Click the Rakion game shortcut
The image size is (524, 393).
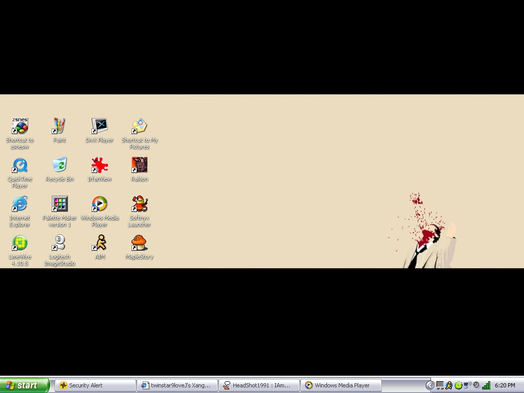(139, 165)
